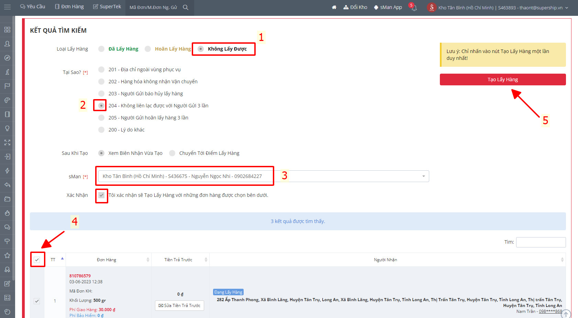
Task: Open the chat bubbles icon in sidebar
Action: pos(7,227)
